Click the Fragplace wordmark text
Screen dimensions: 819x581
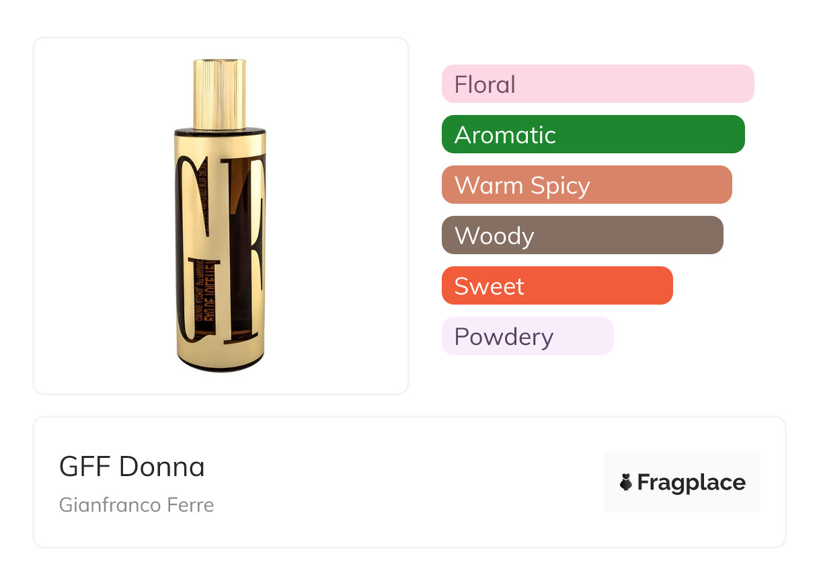[x=691, y=482]
